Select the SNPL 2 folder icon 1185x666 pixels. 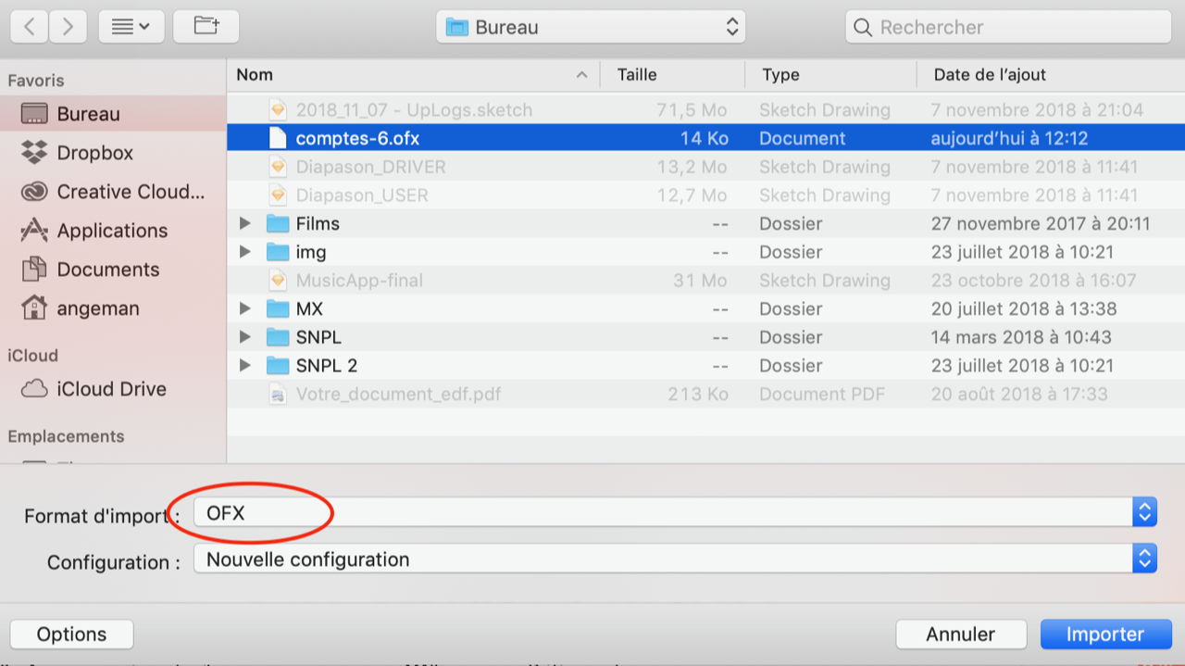[x=278, y=366]
